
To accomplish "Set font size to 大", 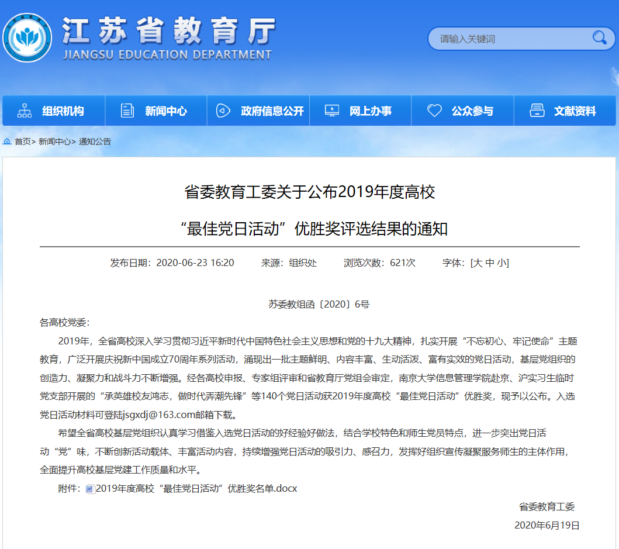I will tap(478, 263).
